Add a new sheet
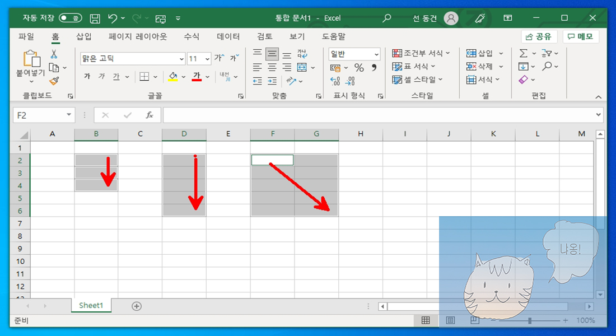The width and height of the screenshot is (616, 336). (x=137, y=306)
